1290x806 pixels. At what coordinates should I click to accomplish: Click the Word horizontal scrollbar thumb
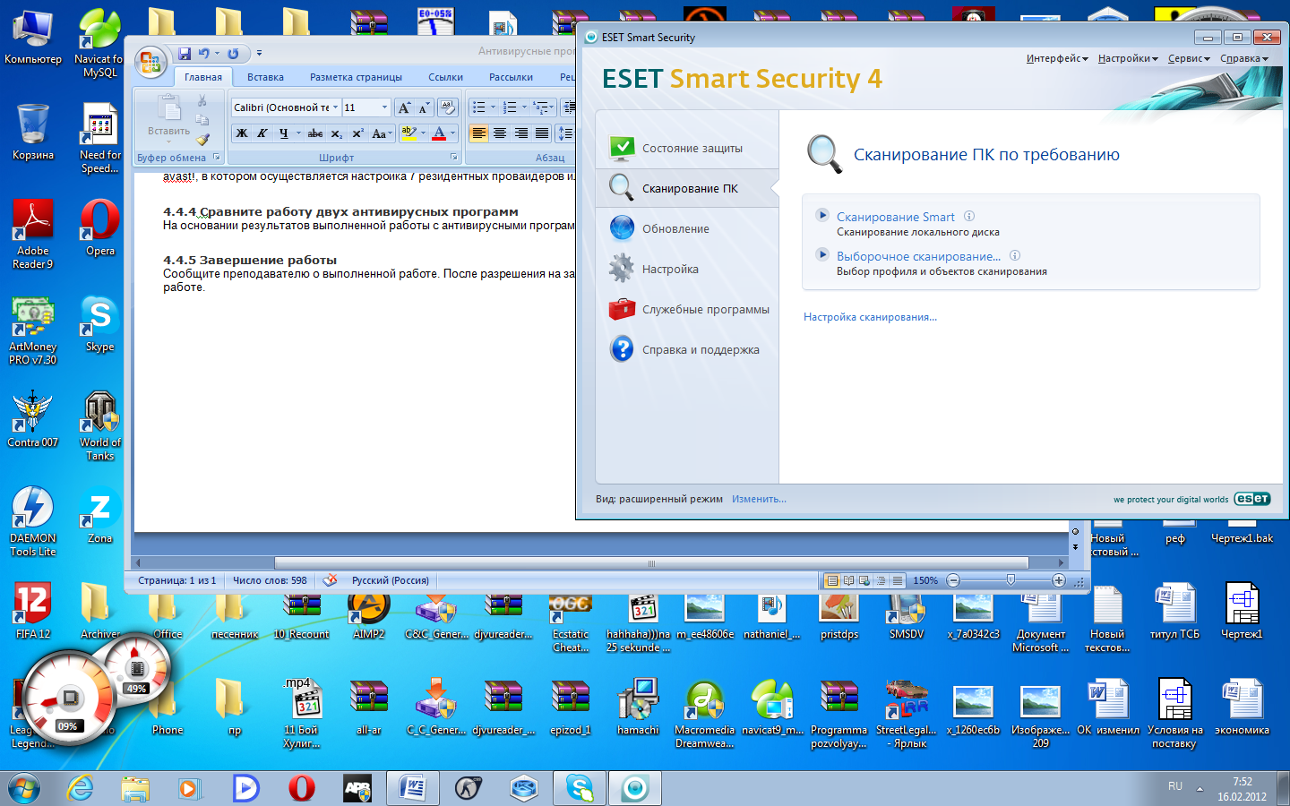click(651, 563)
